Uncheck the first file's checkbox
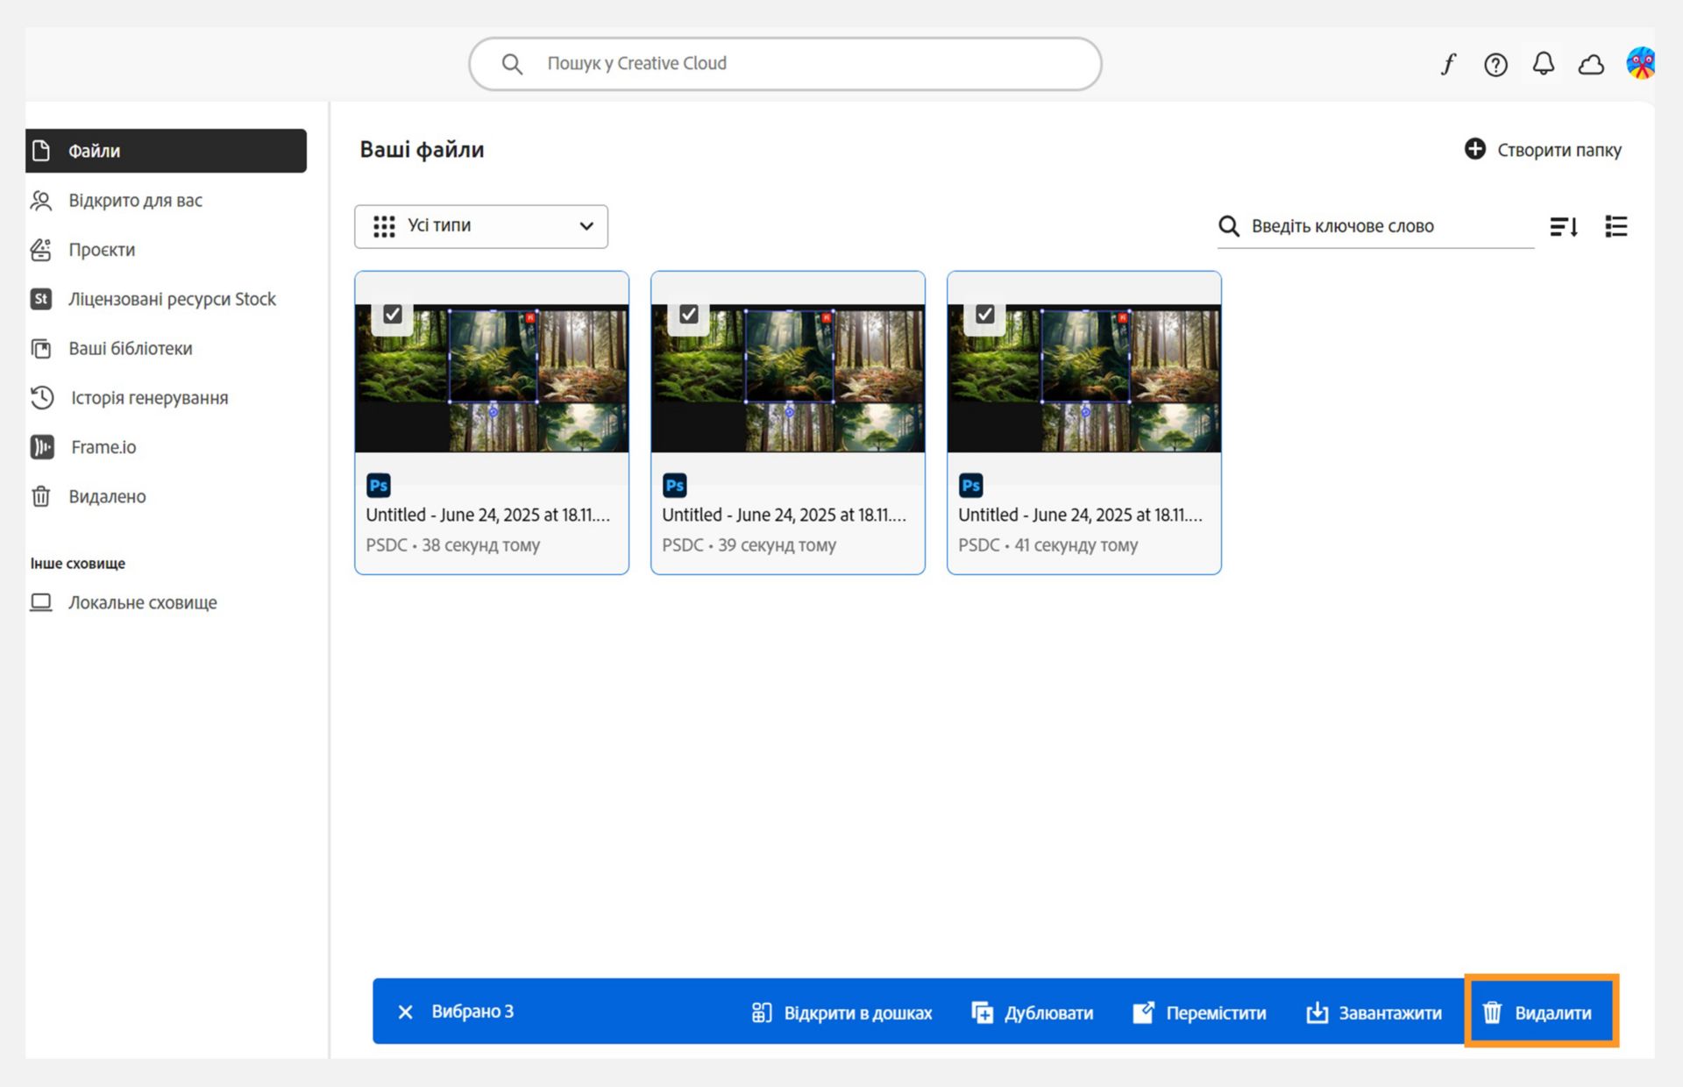This screenshot has width=1683, height=1087. click(x=393, y=314)
